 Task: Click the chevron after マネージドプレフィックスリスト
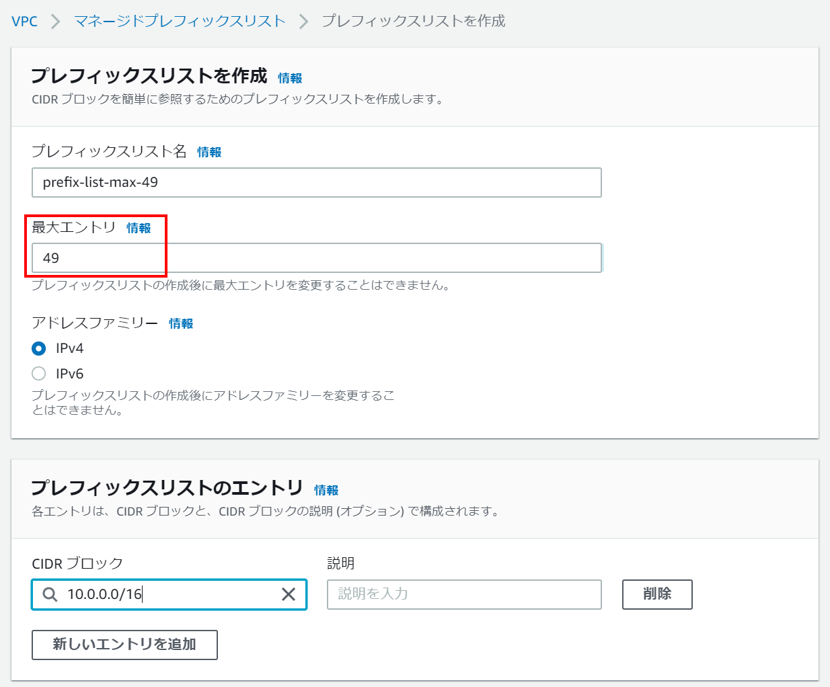coord(303,22)
